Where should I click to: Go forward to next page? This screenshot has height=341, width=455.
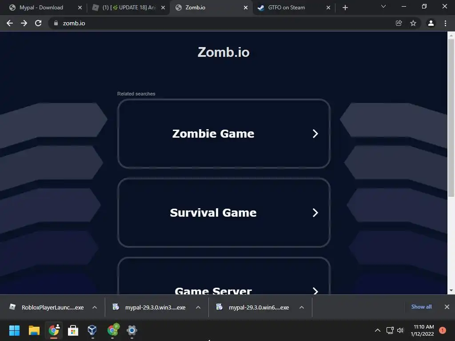pos(24,23)
